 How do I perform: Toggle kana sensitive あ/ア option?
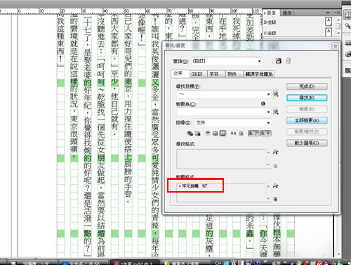[x=253, y=134]
